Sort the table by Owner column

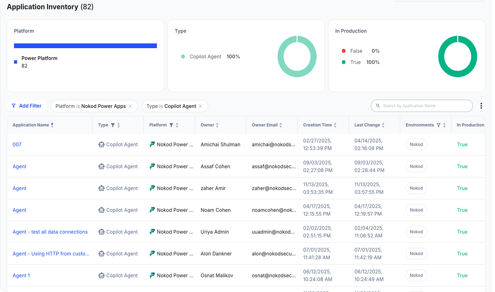pos(217,125)
